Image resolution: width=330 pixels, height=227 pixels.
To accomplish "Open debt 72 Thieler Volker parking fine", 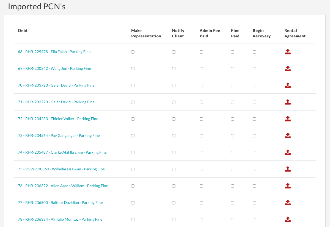I will (58, 119).
